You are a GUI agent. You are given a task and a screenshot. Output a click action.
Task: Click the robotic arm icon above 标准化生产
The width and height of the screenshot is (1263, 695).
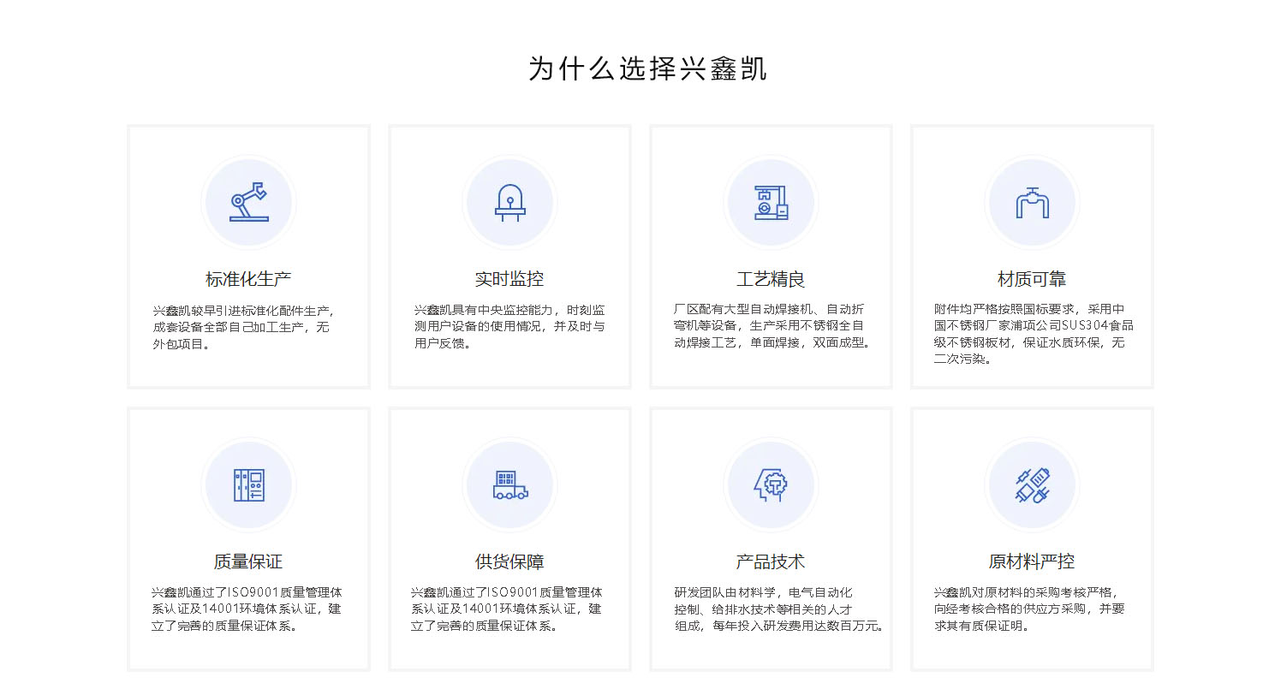(x=248, y=201)
